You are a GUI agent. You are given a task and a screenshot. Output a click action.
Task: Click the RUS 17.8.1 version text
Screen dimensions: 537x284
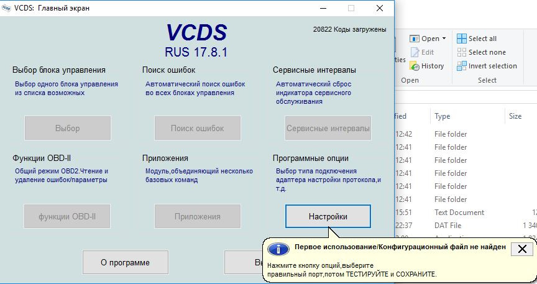click(196, 52)
